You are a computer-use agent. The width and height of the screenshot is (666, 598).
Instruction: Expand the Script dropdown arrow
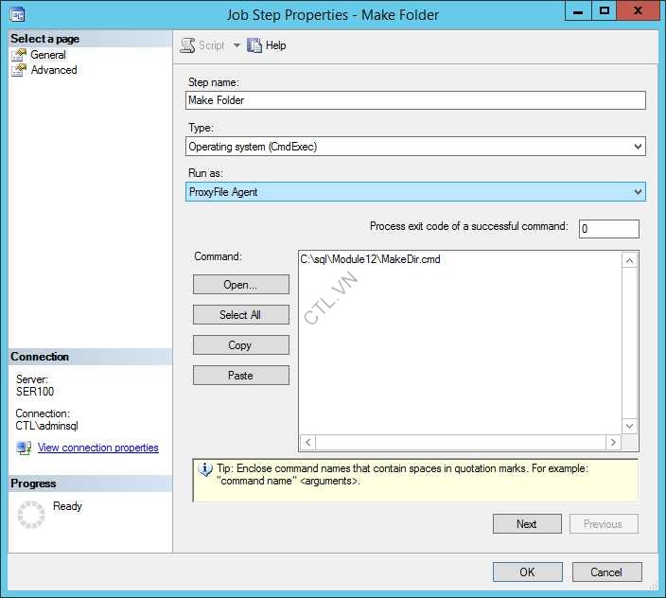tap(237, 45)
